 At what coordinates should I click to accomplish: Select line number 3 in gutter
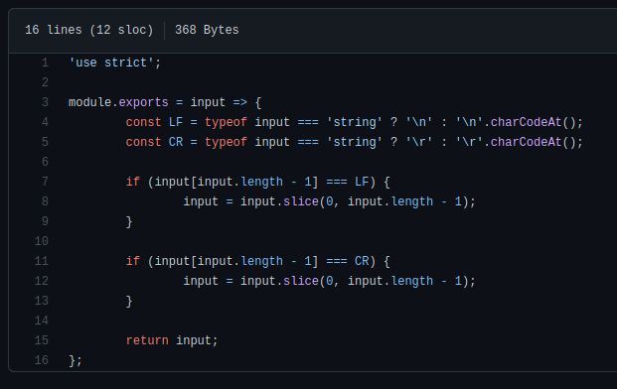click(x=45, y=102)
